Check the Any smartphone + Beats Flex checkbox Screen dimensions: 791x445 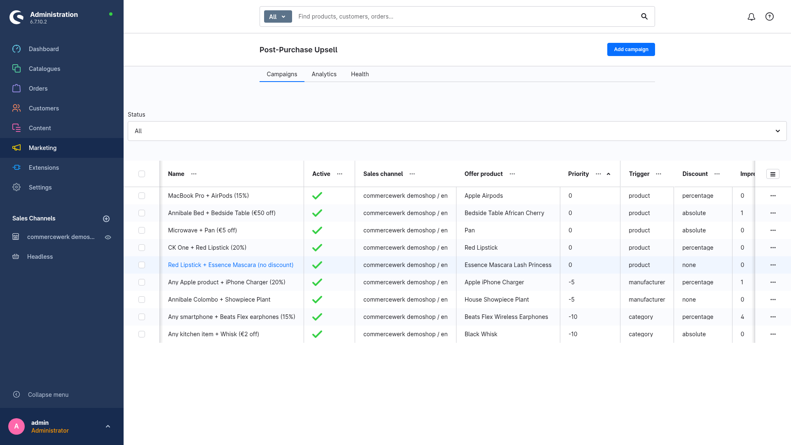click(x=142, y=317)
